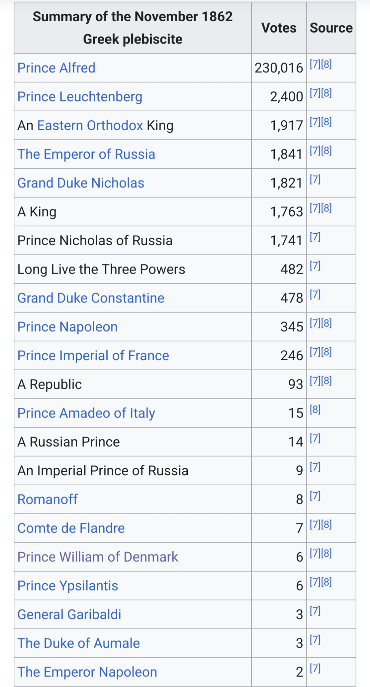Image resolution: width=370 pixels, height=687 pixels.
Task: Open the Prince Alfred link
Action: pos(56,68)
